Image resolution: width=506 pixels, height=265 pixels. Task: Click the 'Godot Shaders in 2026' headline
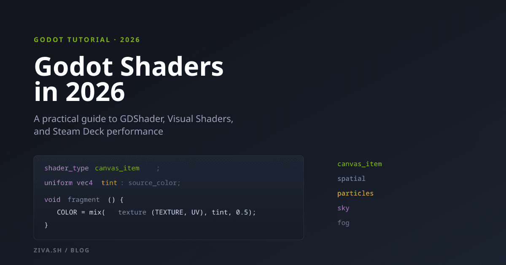[129, 79]
